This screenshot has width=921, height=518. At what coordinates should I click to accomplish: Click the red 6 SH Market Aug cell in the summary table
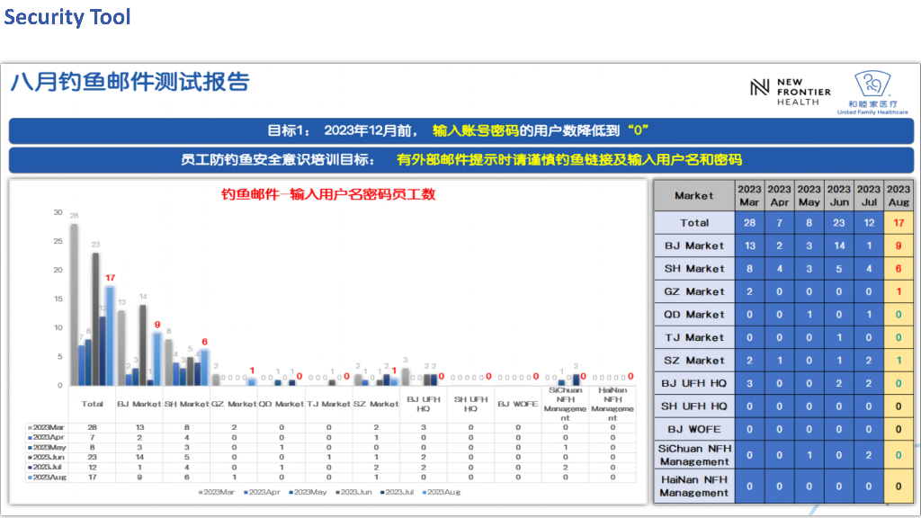click(899, 268)
